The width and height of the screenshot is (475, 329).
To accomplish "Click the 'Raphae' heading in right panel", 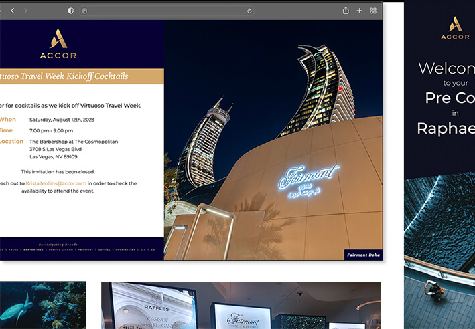I will click(446, 128).
